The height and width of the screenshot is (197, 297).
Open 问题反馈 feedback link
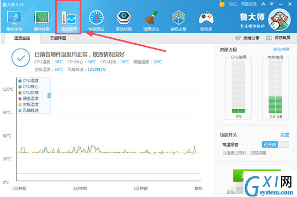pos(248,4)
